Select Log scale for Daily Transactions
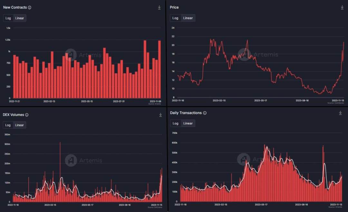The width and height of the screenshot is (348, 212). pyautogui.click(x=175, y=123)
